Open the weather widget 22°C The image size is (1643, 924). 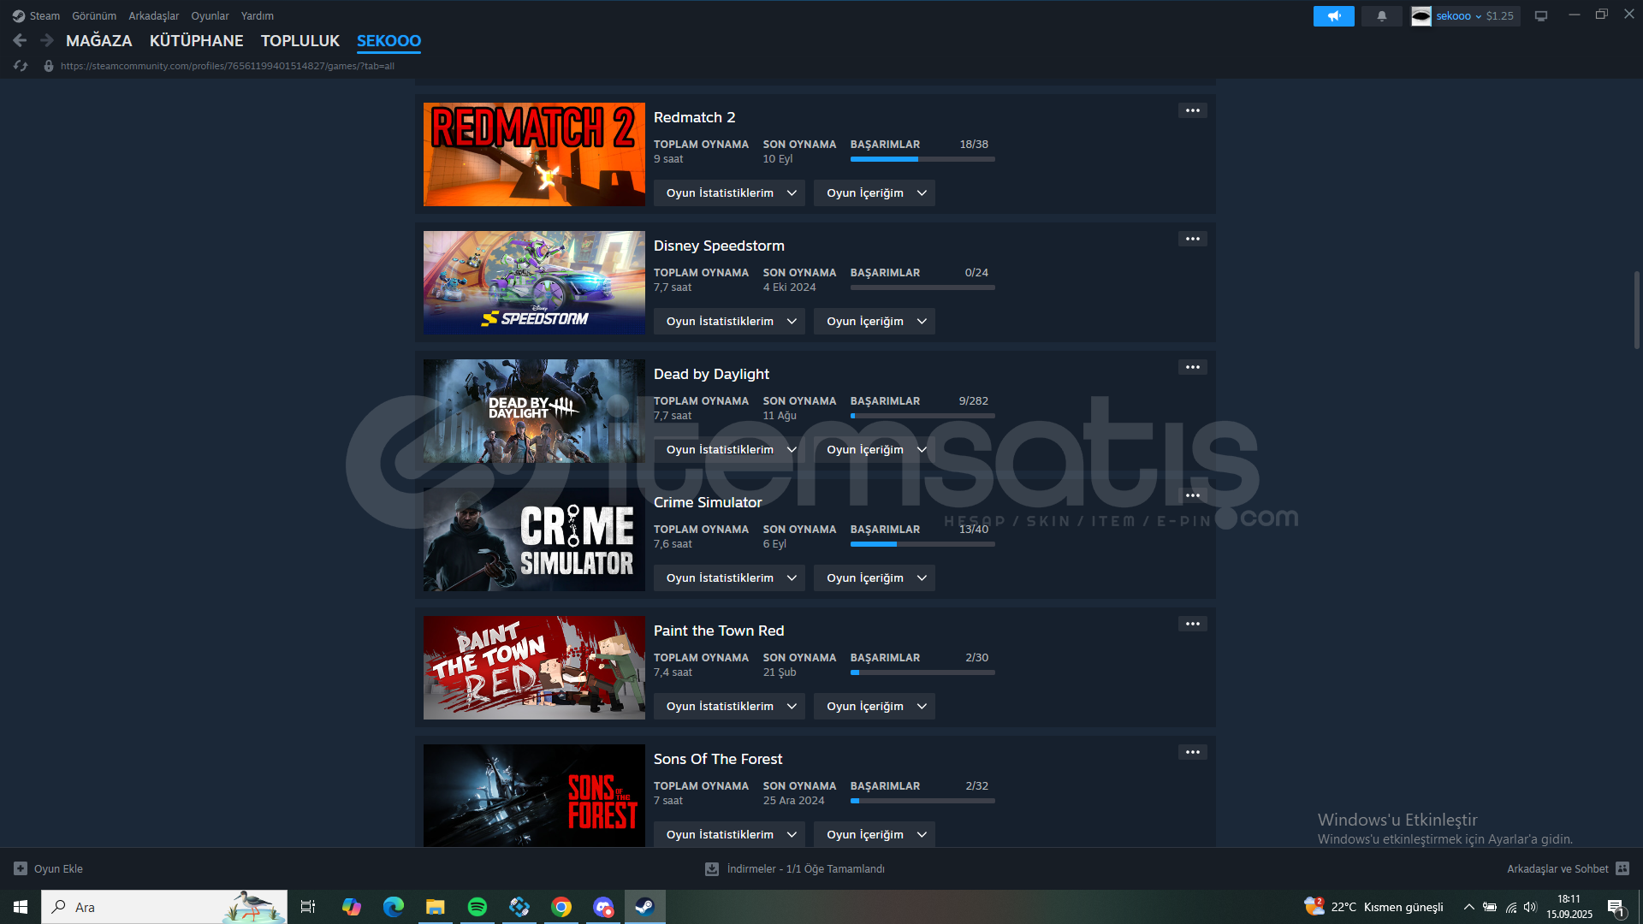point(1373,907)
